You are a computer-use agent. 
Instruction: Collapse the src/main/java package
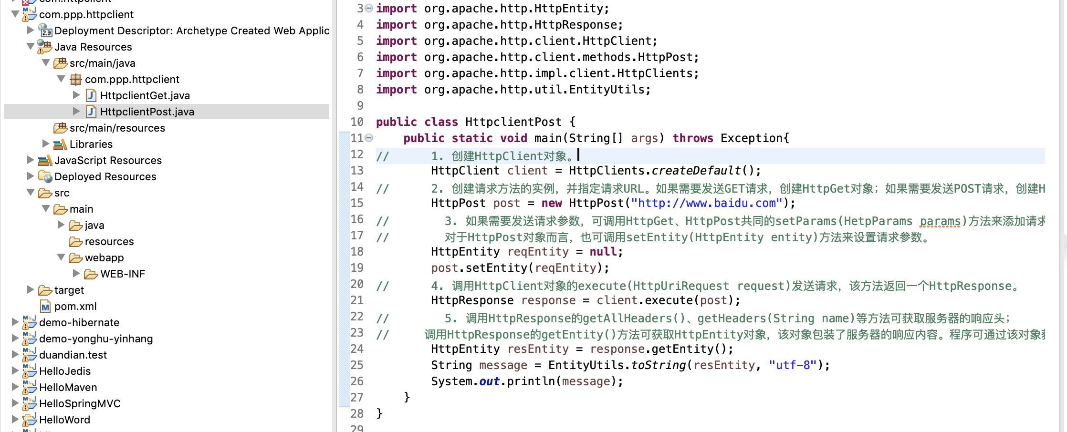[46, 63]
